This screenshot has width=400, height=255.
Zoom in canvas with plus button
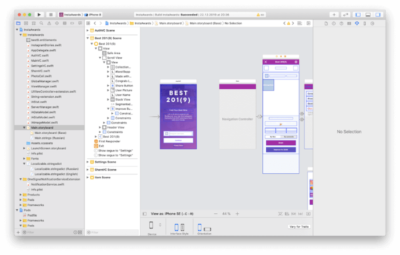[x=237, y=214]
